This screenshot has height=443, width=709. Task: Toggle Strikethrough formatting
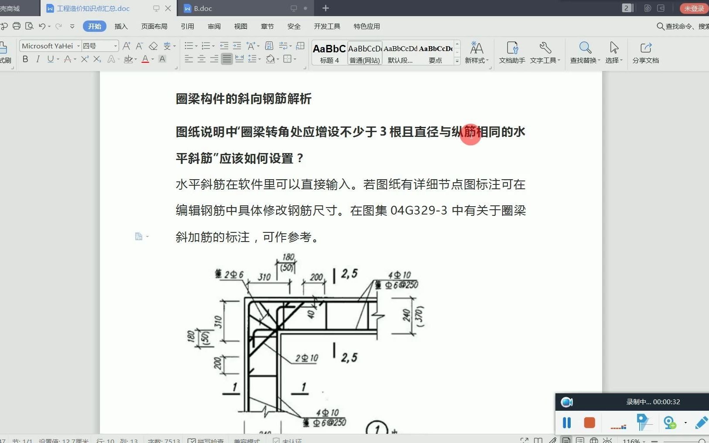67,59
